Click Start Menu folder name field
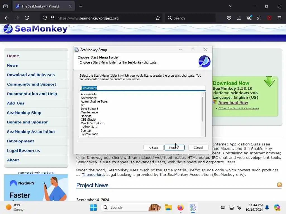The image size is (286, 214). [143, 88]
